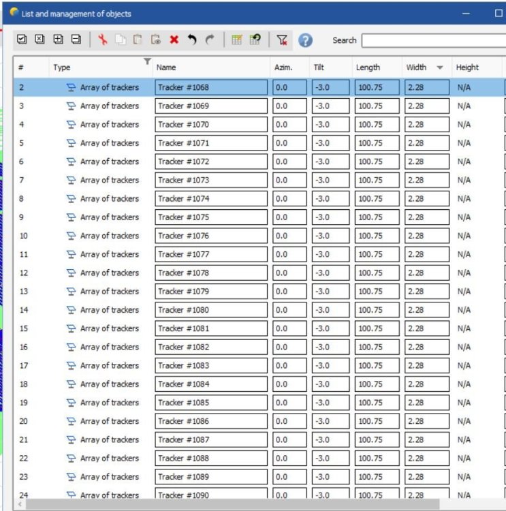Select the Tracker #1075 name field
Image resolution: width=506 pixels, height=511 pixels.
(x=210, y=217)
